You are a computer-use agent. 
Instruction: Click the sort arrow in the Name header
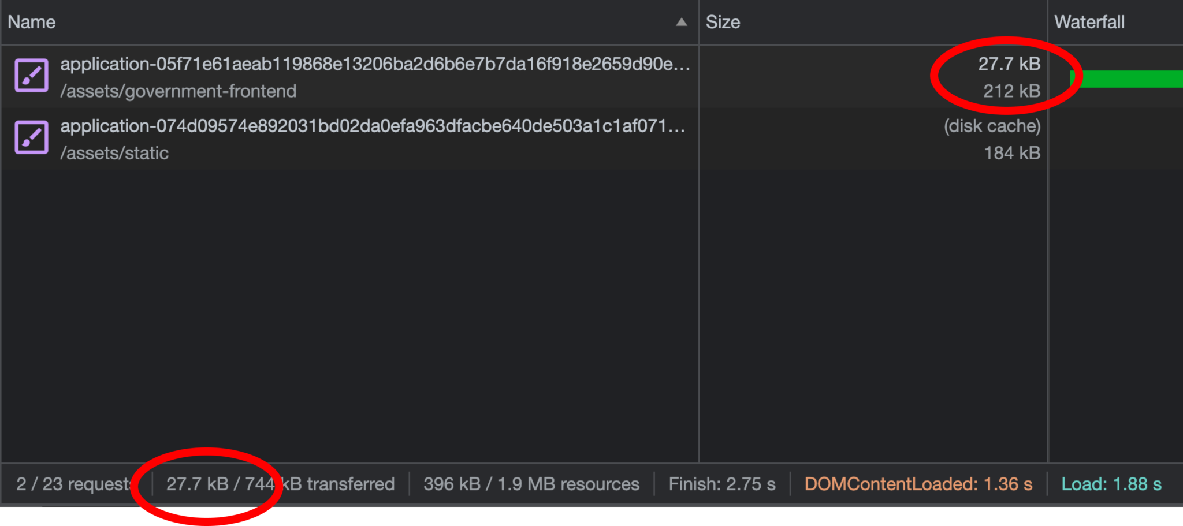coord(682,22)
